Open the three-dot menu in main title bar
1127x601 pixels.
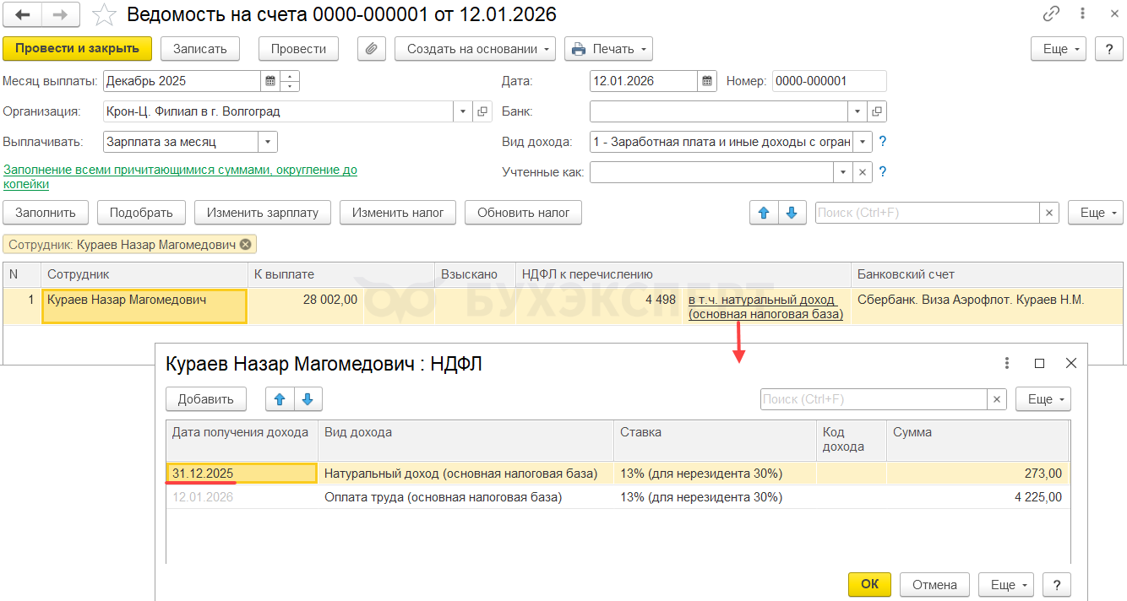tap(1082, 14)
